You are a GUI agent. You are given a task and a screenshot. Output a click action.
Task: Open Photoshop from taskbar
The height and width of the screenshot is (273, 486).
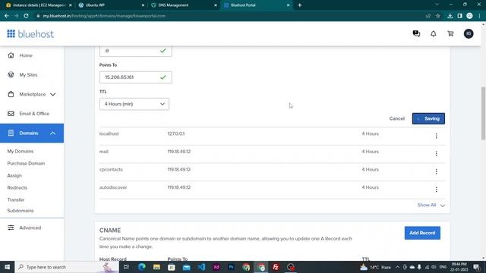pos(231,267)
